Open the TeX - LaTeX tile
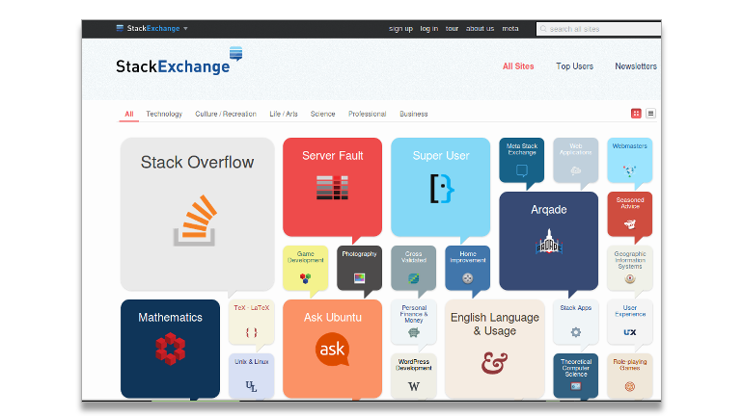The image size is (743, 416). click(251, 322)
